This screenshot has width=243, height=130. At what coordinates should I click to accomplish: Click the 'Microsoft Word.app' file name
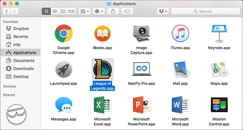(x=180, y=122)
